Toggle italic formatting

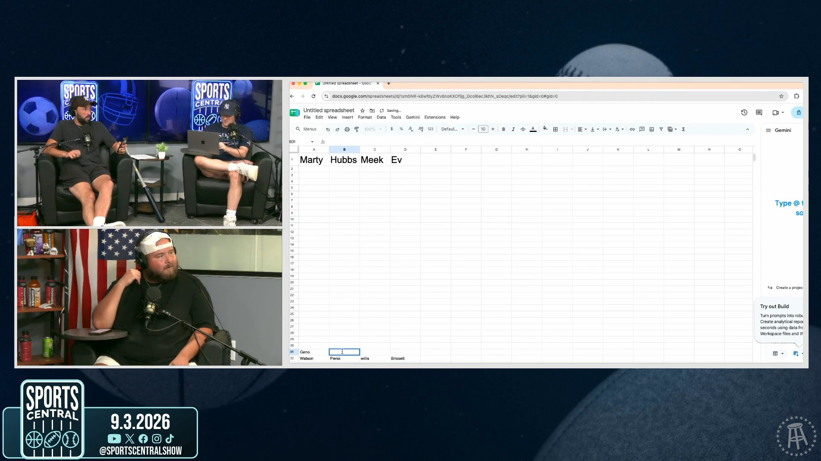tap(513, 129)
